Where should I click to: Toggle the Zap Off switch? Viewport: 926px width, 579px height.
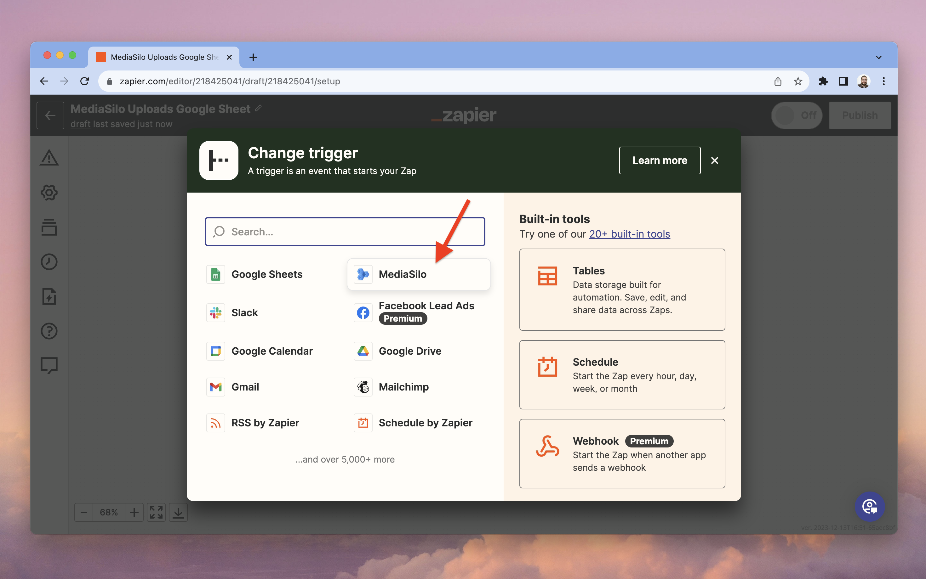[x=797, y=115]
